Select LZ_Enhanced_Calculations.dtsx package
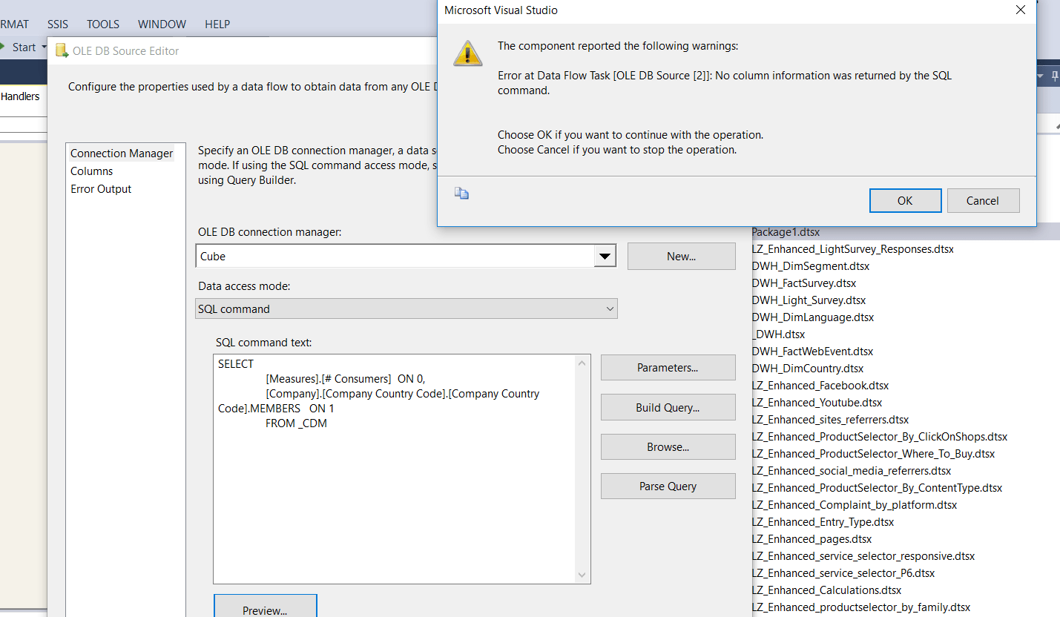The width and height of the screenshot is (1060, 617). (826, 590)
